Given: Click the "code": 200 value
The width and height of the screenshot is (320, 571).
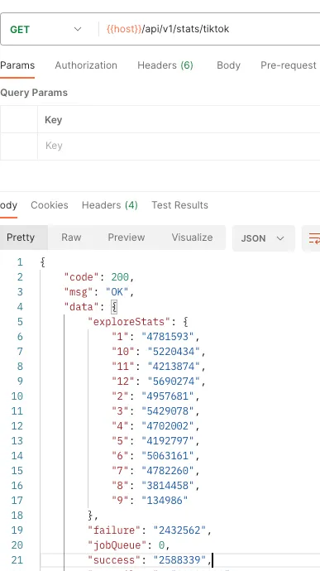Looking at the screenshot, I should point(120,277).
